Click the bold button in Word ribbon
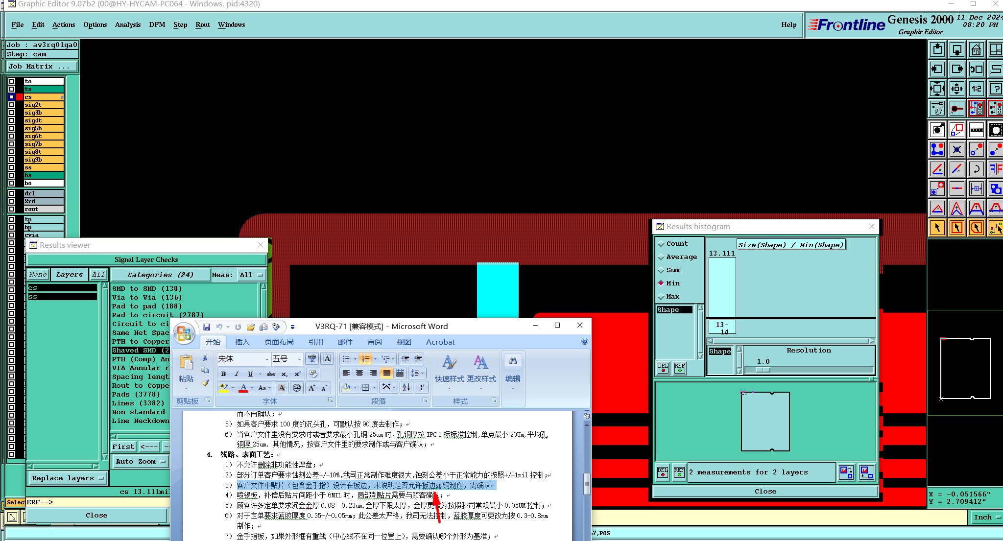Screen dimensions: 1003x541 [x=223, y=374]
